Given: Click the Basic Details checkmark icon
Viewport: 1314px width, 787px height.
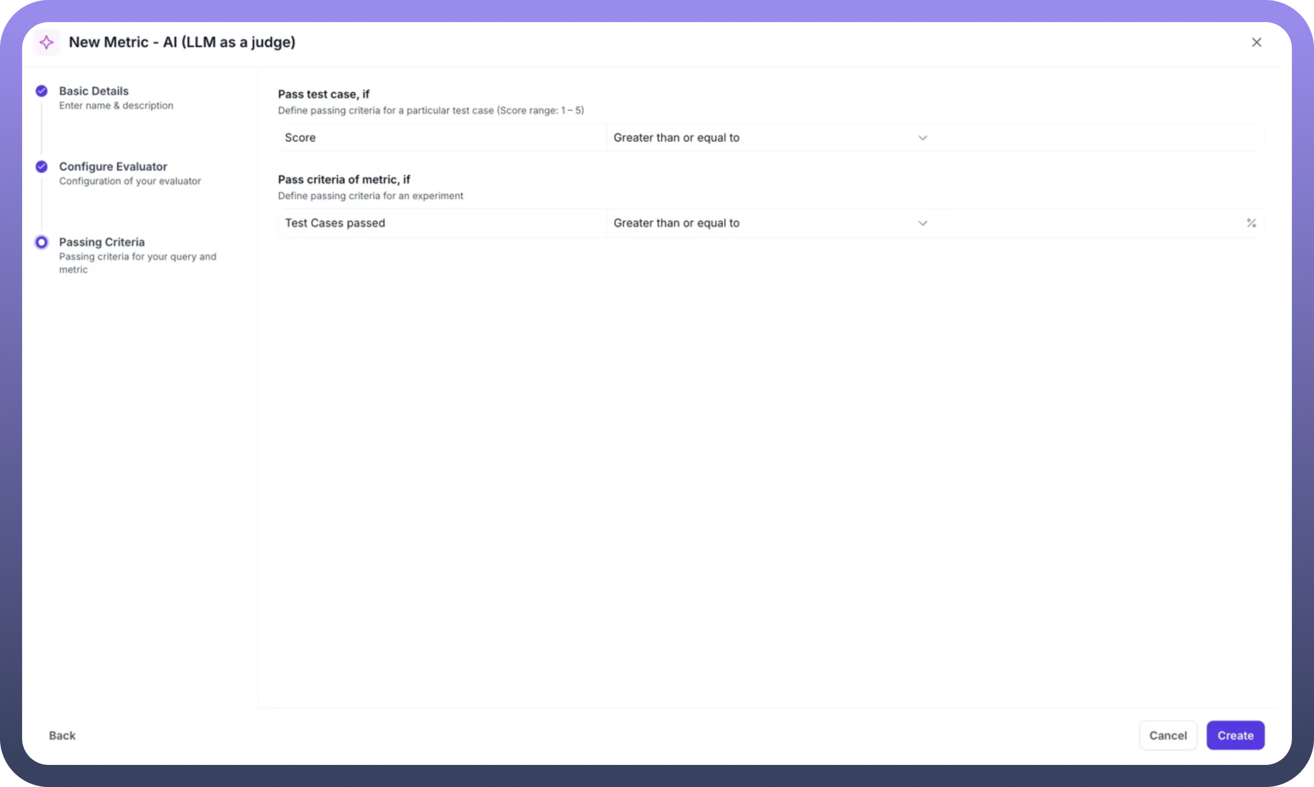Looking at the screenshot, I should pos(41,91).
